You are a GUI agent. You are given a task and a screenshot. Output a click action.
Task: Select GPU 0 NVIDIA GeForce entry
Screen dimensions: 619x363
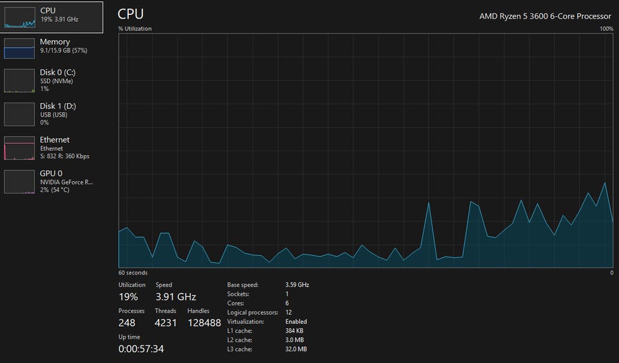tap(52, 182)
